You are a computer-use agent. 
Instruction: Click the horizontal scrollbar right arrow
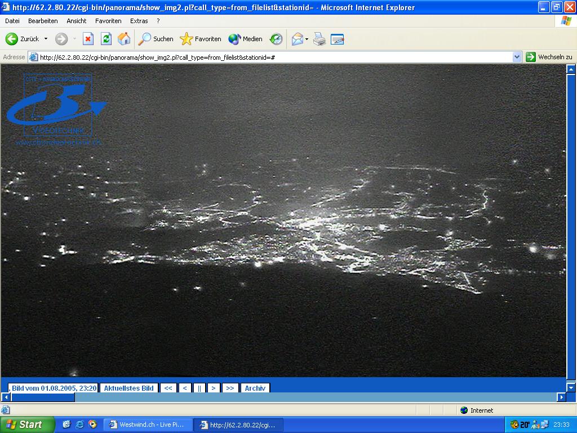[x=561, y=397]
